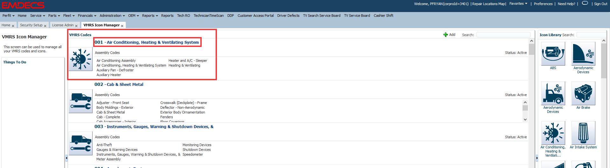Open the 001 Air Conditioning code title
610x168 pixels.
pos(147,42)
